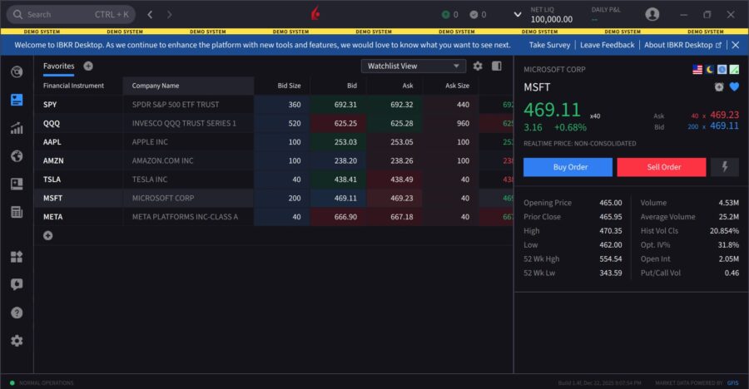The image size is (749, 389).
Task: Select the AAPL row
Action: click(274, 142)
